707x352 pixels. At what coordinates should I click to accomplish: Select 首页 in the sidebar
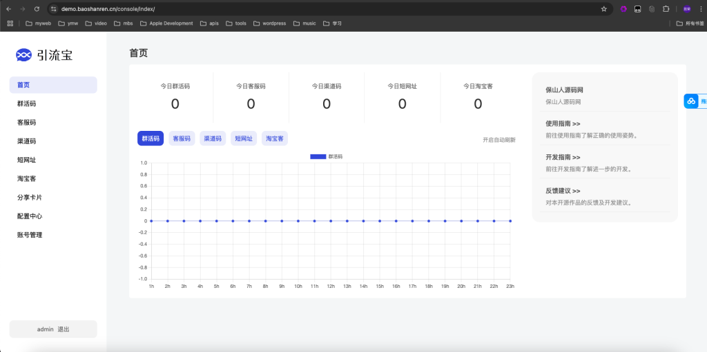tap(53, 85)
